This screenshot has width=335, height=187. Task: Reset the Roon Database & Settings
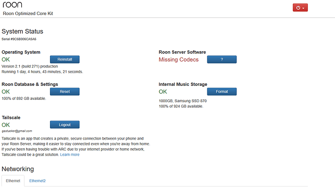tap(65, 92)
